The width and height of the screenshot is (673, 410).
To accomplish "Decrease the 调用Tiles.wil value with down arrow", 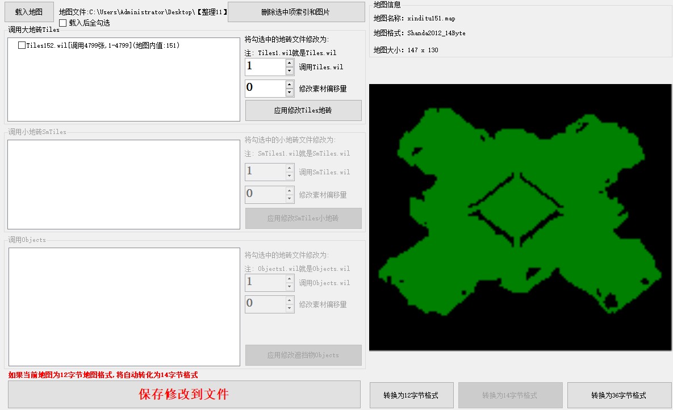I will [290, 71].
